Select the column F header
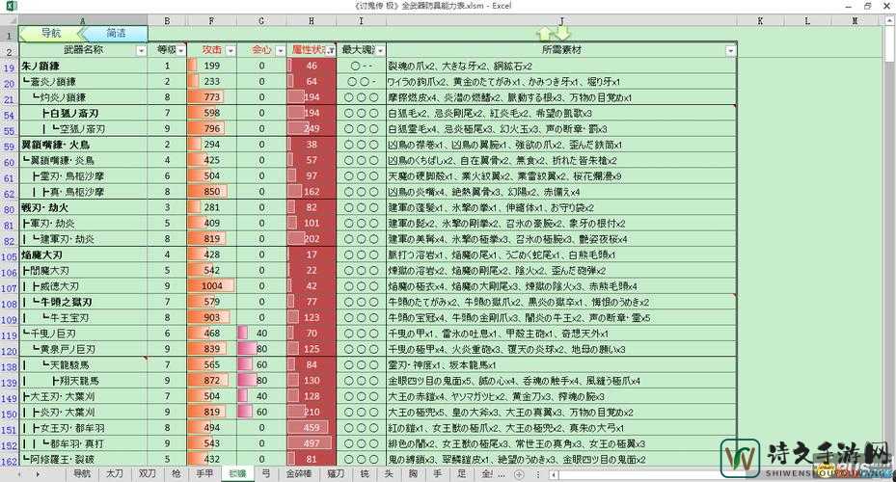 (211, 20)
